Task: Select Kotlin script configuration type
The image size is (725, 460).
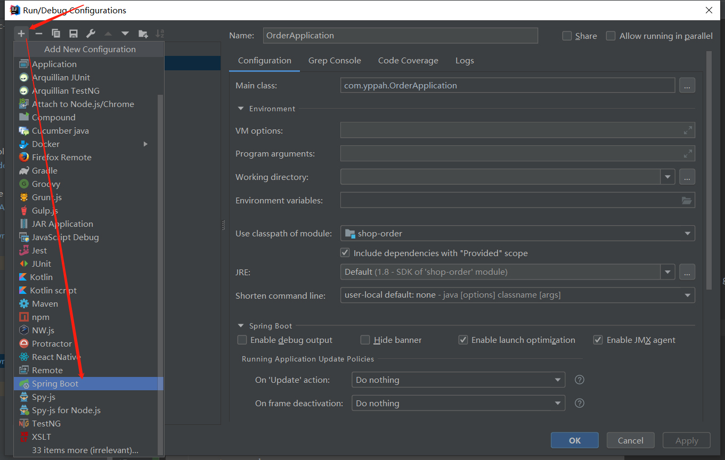Action: (88, 291)
